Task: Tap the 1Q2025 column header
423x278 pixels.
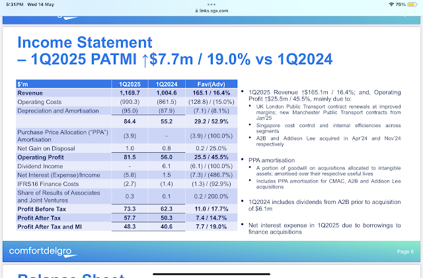Action: [130, 84]
